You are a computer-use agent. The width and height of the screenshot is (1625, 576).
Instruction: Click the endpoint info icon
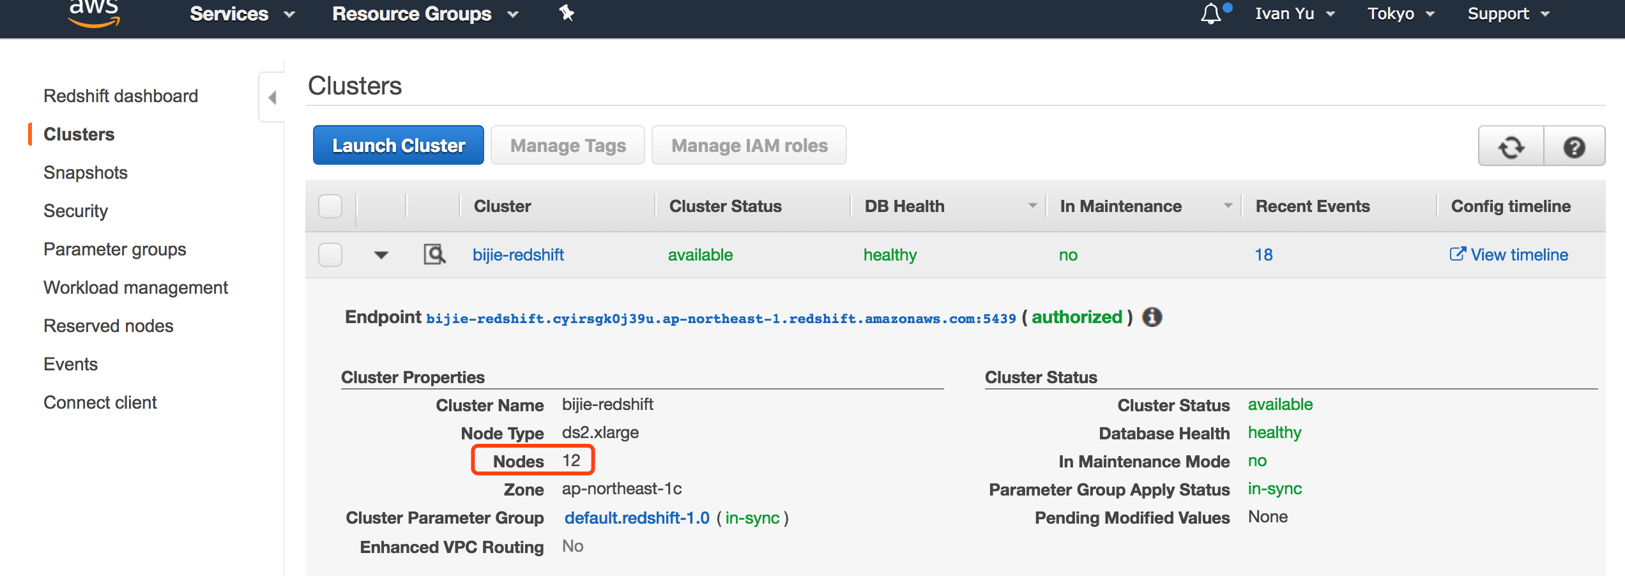(1152, 317)
